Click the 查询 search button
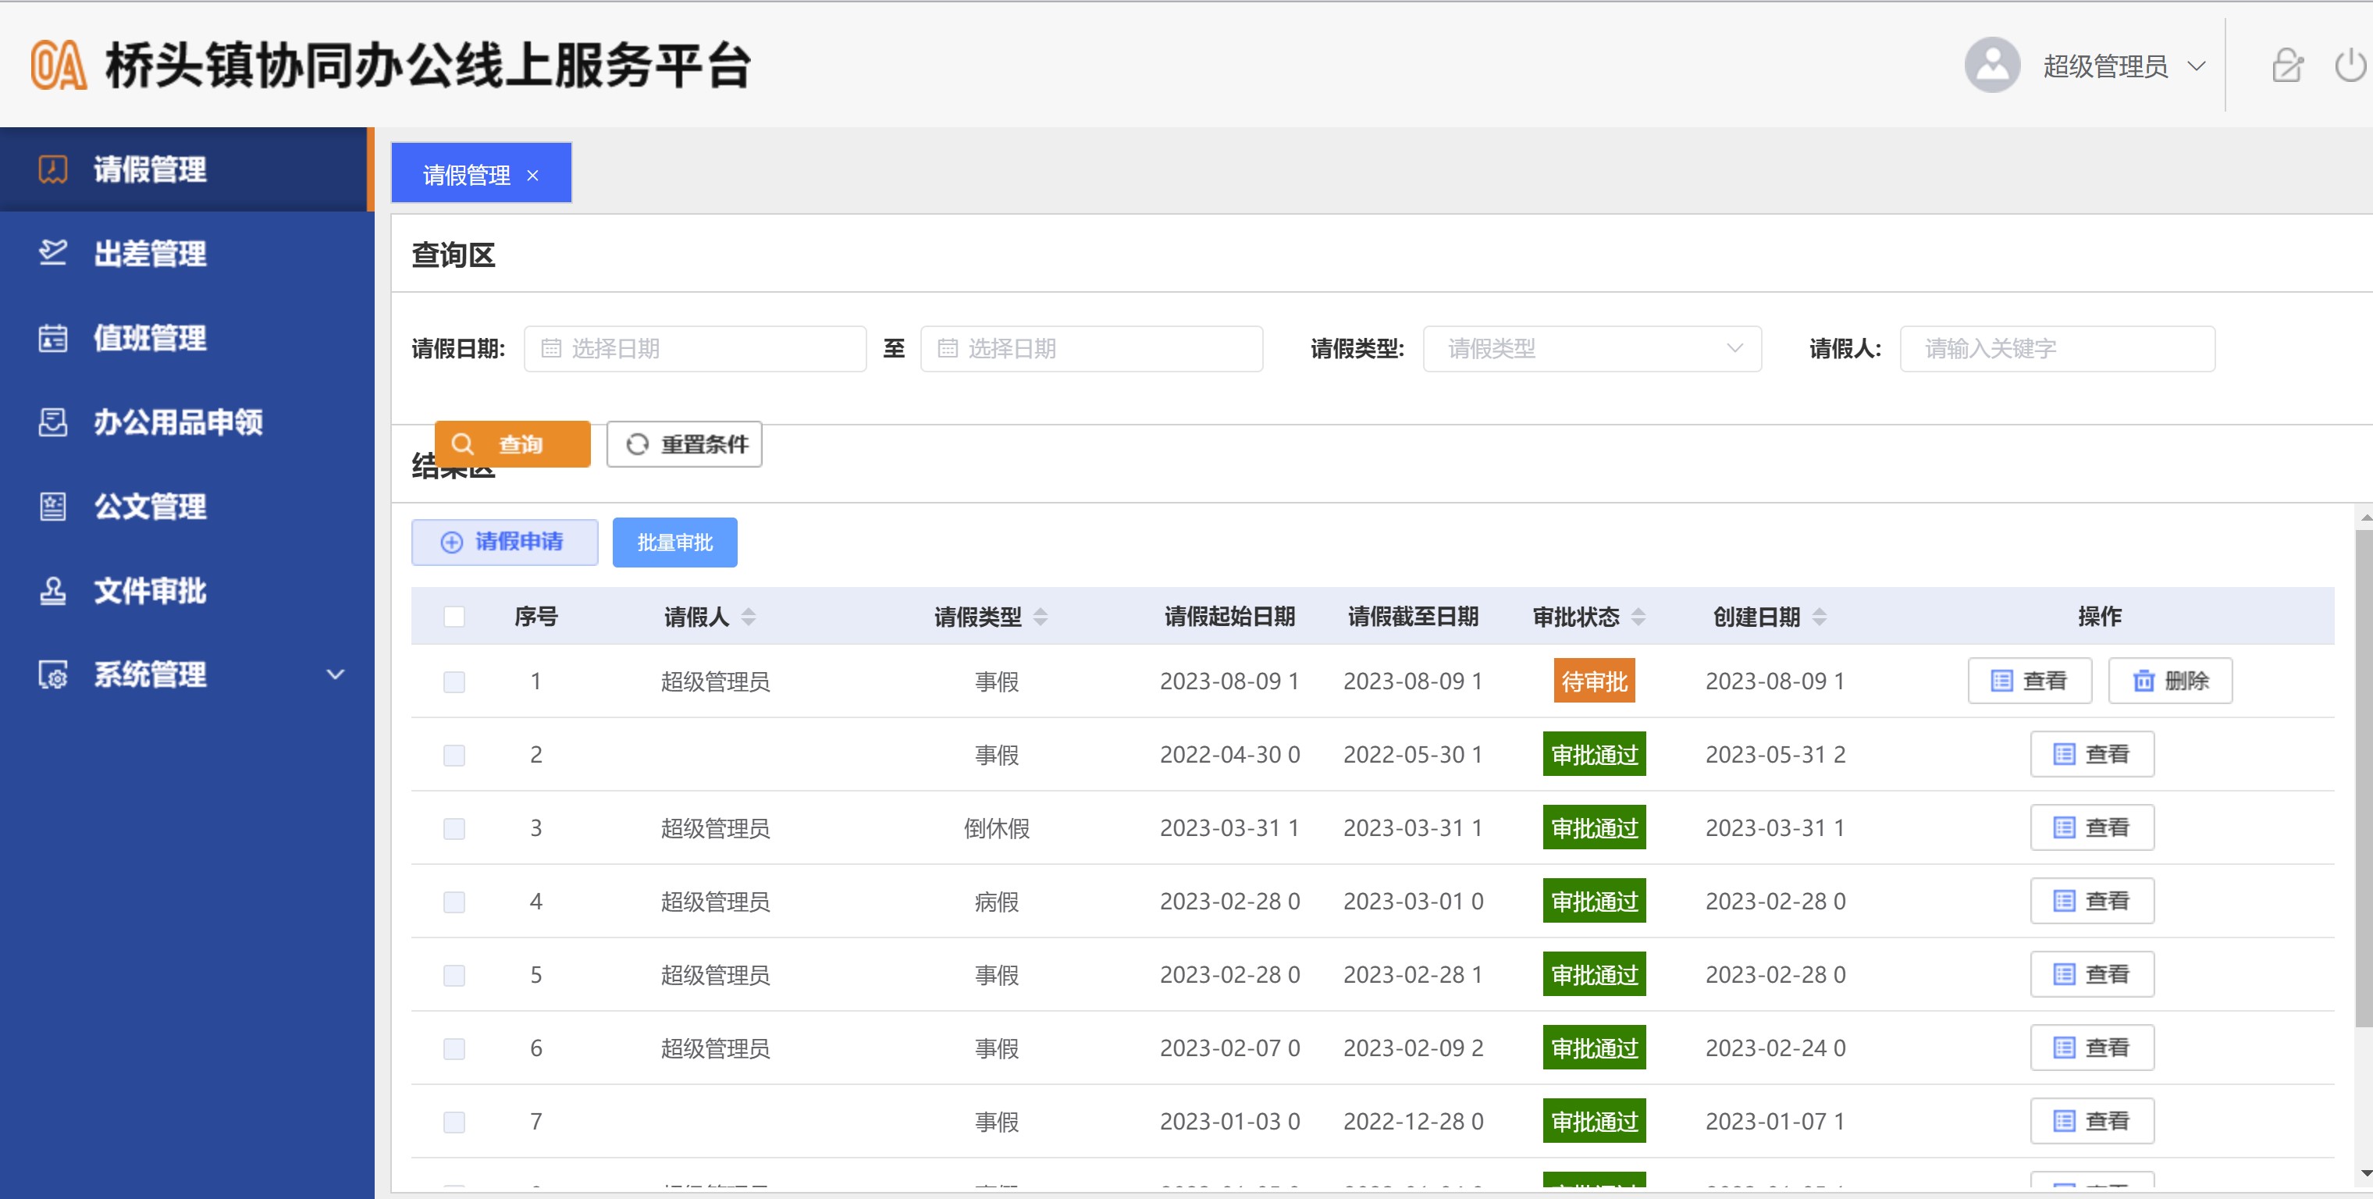 [x=512, y=444]
